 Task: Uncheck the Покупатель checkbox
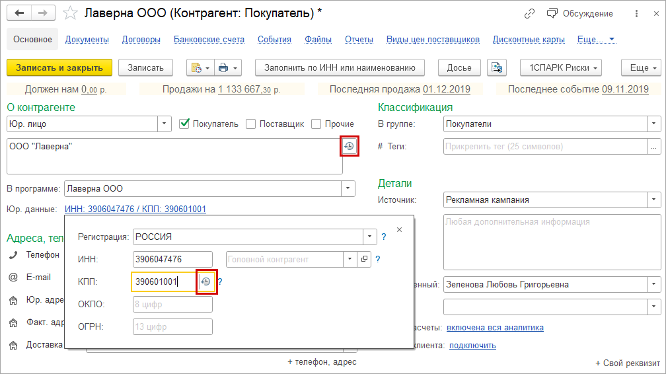point(185,124)
